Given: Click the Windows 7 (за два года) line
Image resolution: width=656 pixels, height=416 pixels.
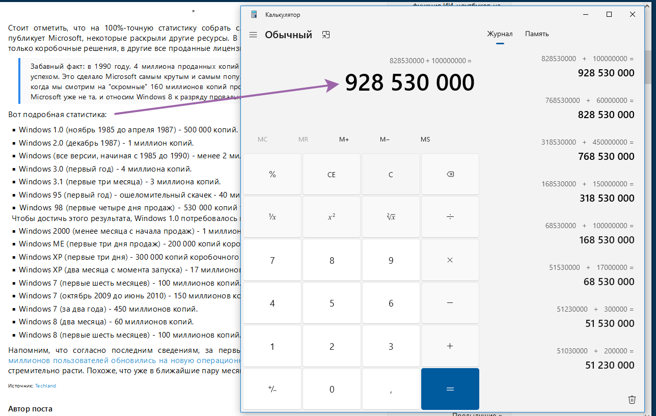Looking at the screenshot, I should tap(108, 309).
